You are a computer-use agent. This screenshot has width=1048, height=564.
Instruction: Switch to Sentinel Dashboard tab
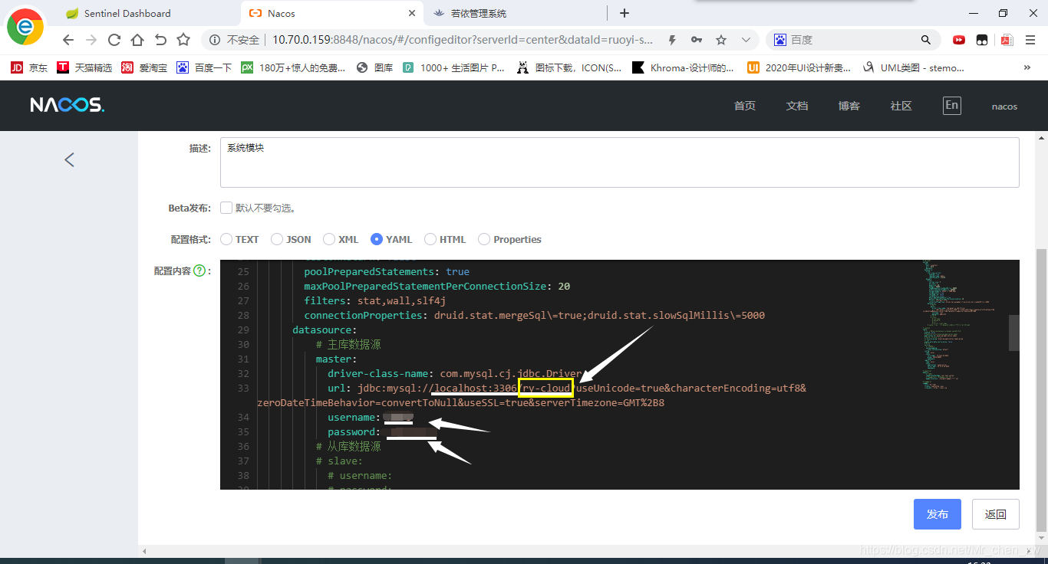(x=146, y=13)
